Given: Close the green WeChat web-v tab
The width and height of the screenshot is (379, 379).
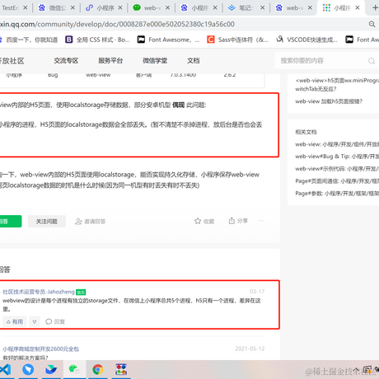Looking at the screenshot, I should coord(167,8).
